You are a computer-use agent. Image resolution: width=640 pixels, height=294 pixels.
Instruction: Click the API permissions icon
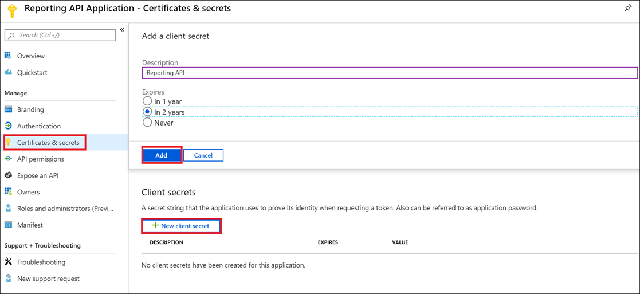click(8, 159)
